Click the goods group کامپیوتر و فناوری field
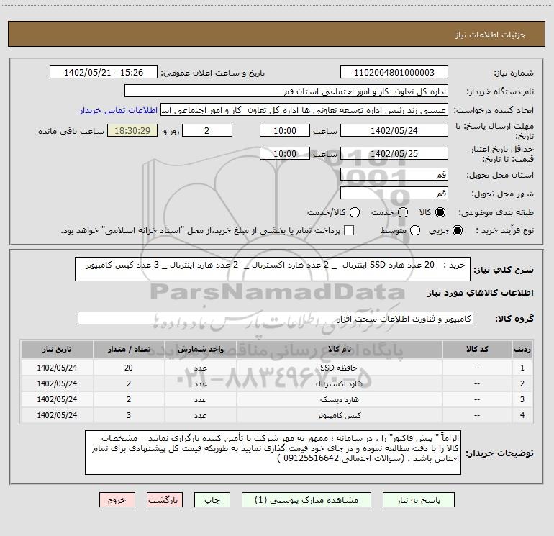This screenshot has width=554, height=536. coord(276,318)
